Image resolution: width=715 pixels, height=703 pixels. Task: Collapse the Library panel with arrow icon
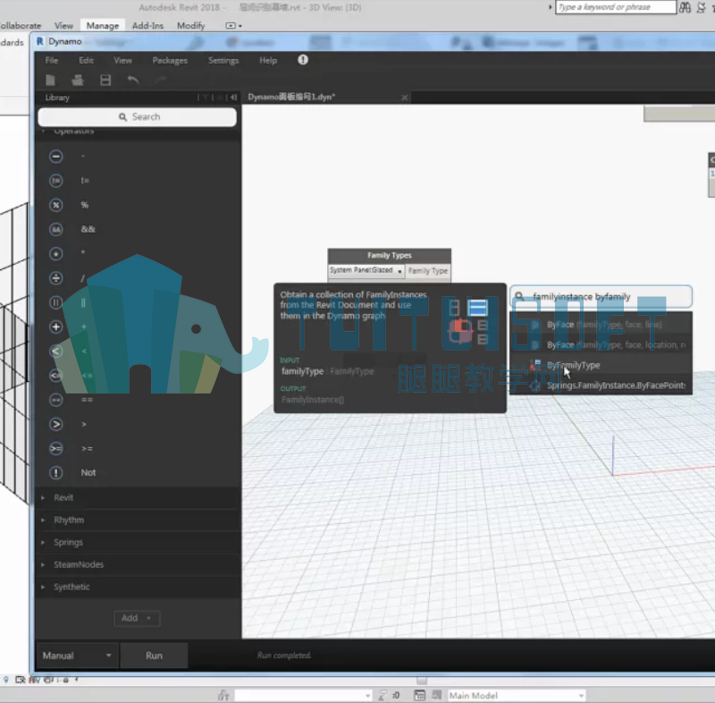234,97
